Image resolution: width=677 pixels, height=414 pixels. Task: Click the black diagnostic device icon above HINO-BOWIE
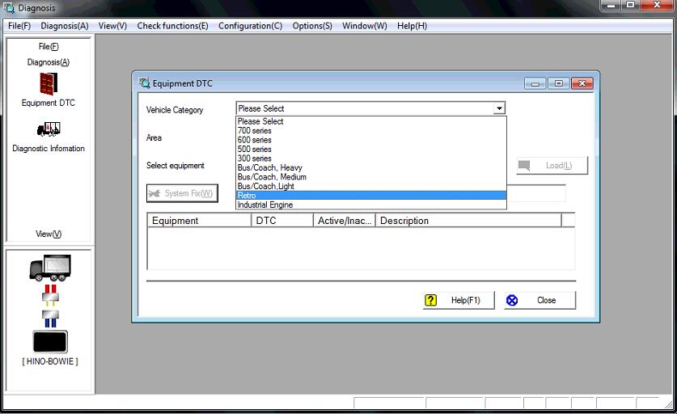[50, 341]
